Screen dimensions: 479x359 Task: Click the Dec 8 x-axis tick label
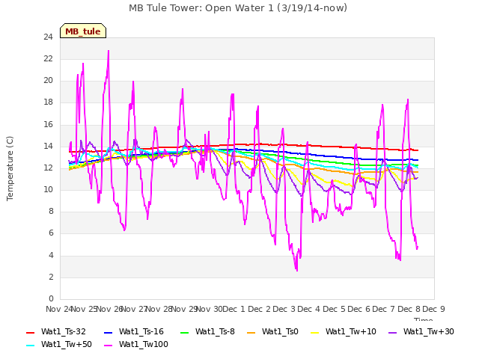(x=409, y=309)
